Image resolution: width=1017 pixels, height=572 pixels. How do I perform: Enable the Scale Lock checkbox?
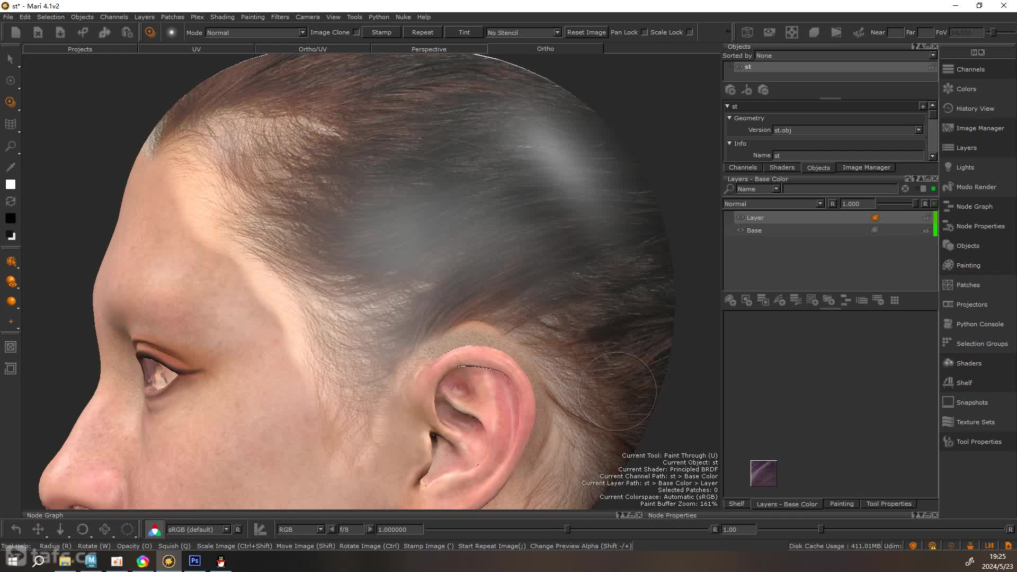click(x=689, y=32)
